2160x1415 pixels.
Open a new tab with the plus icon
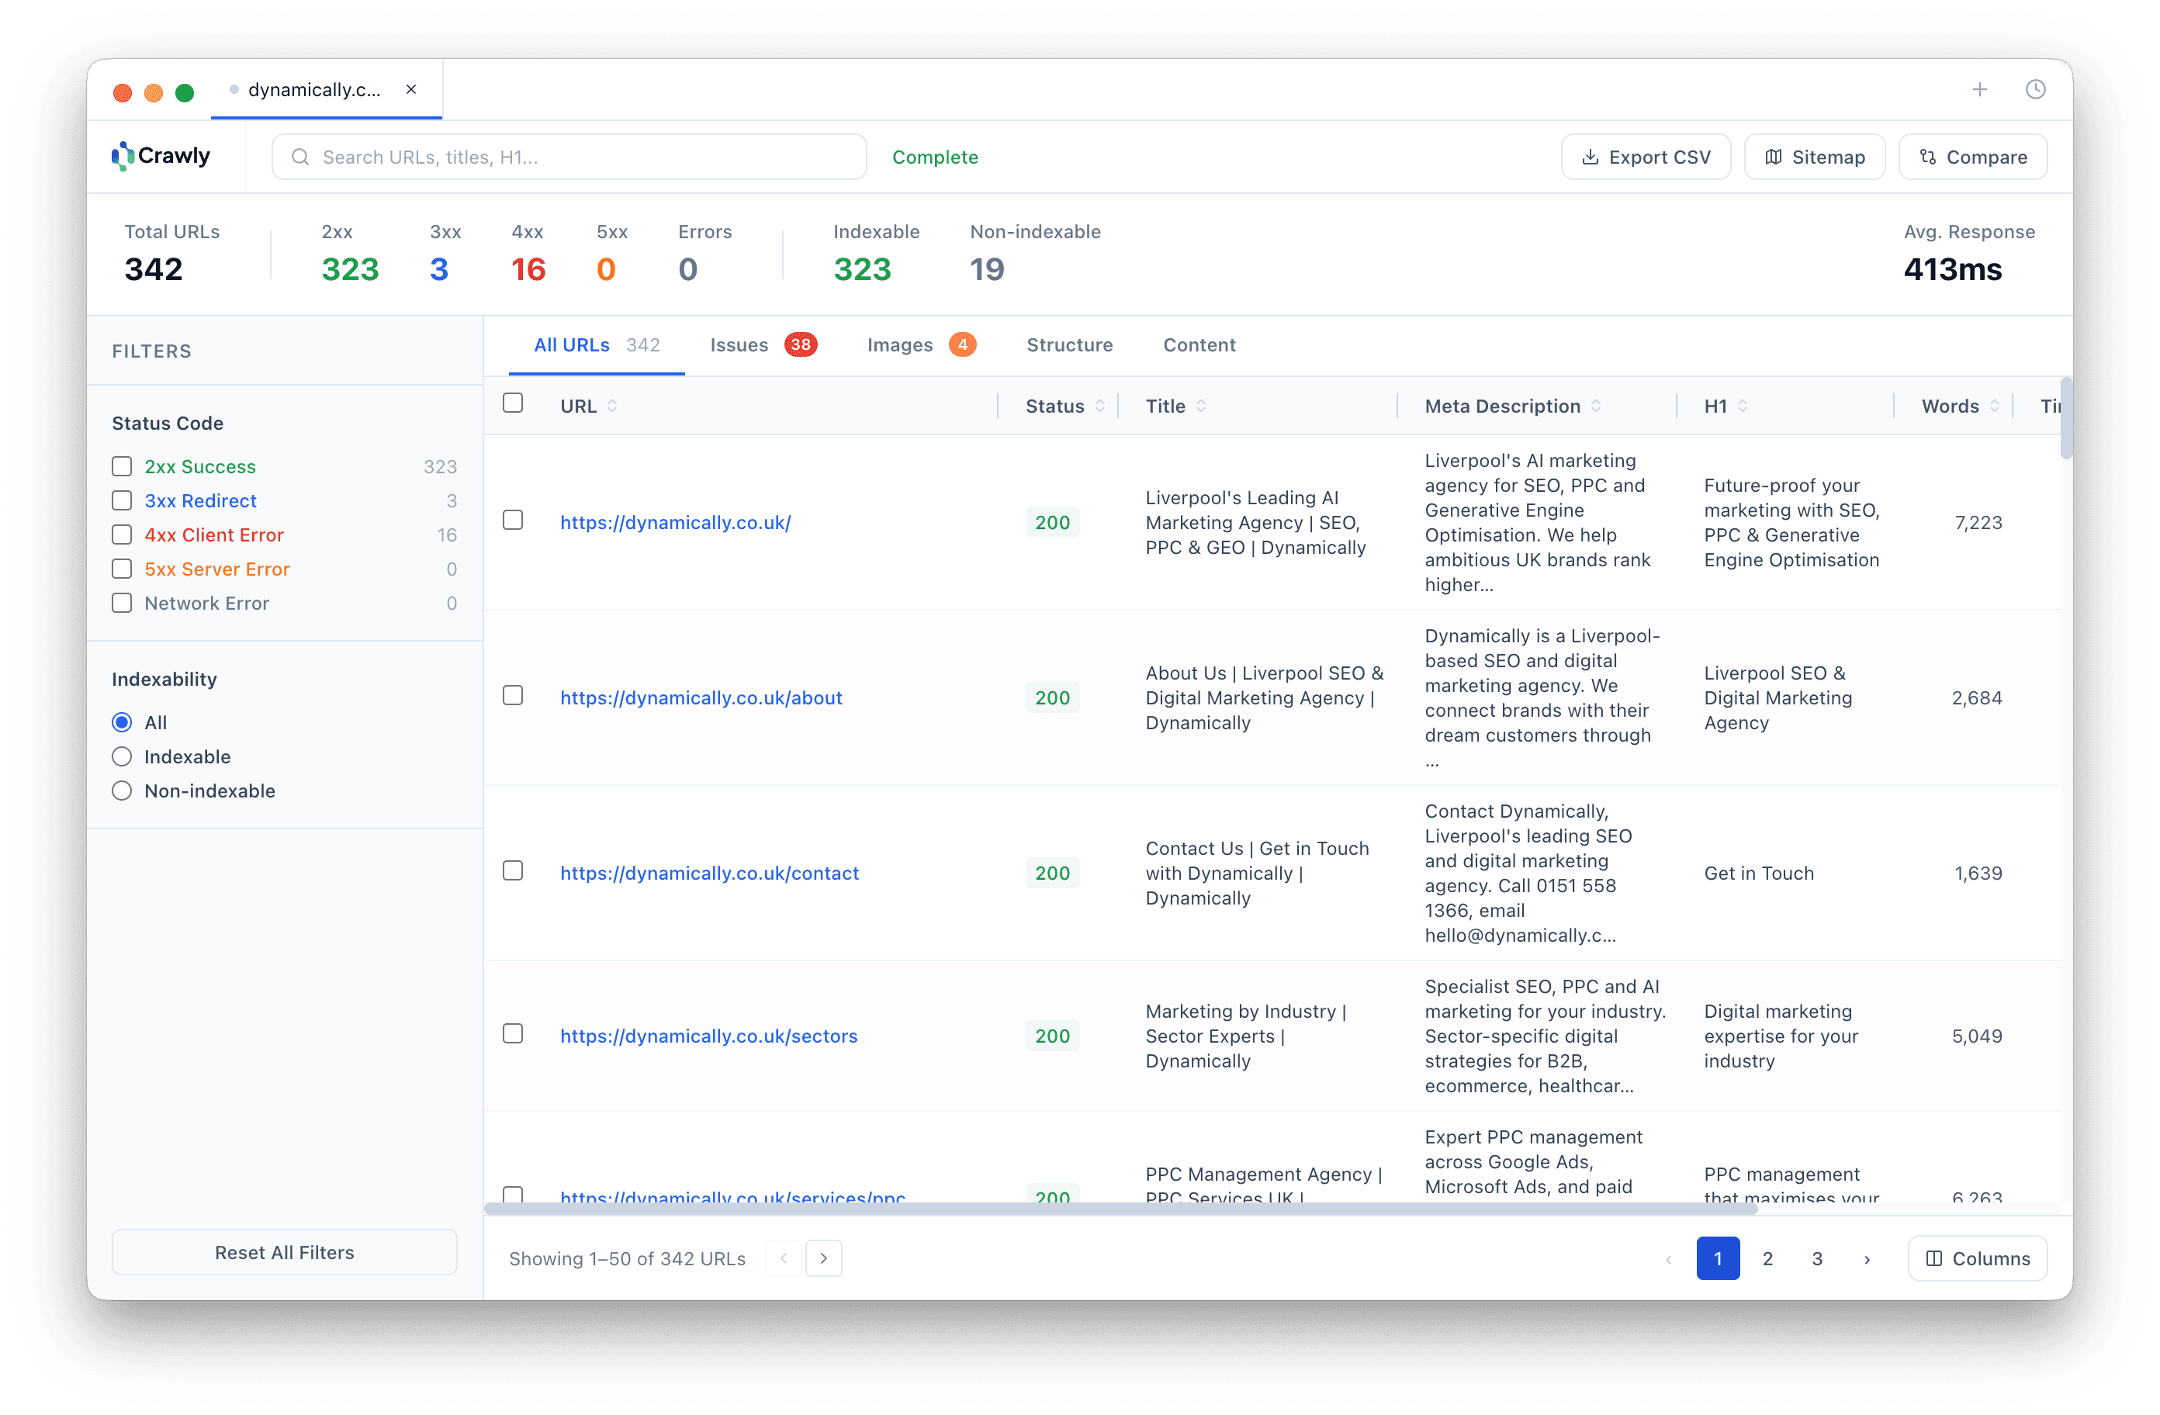point(1980,89)
